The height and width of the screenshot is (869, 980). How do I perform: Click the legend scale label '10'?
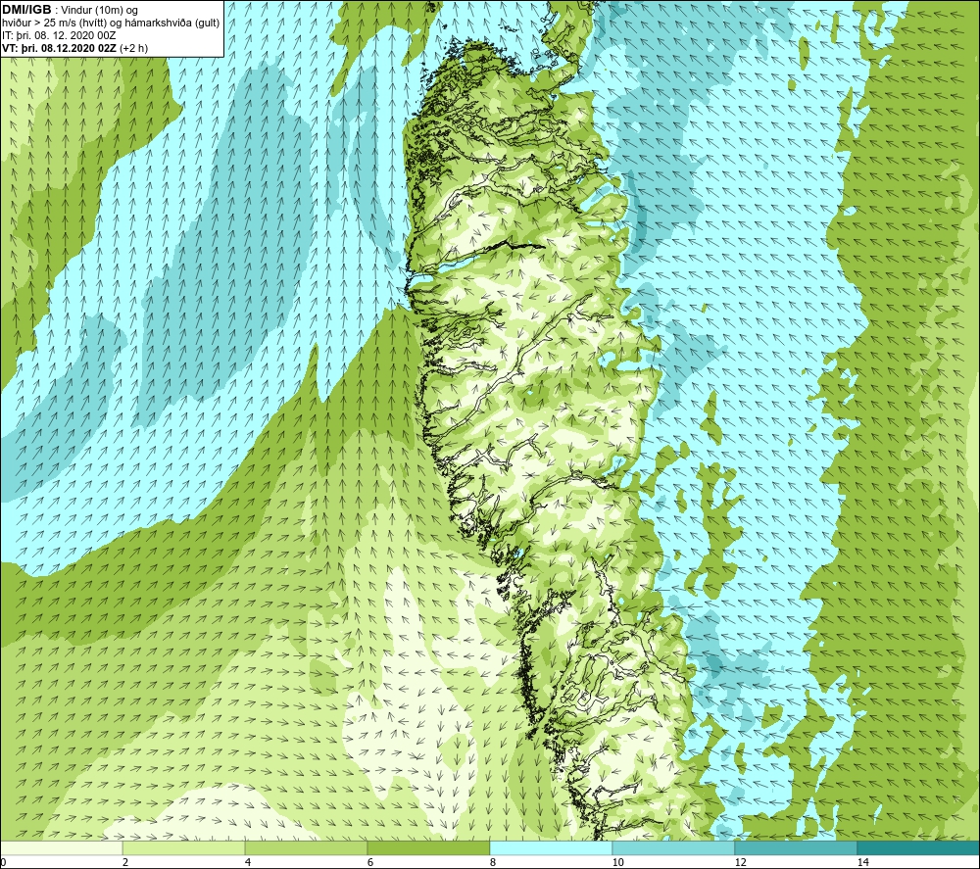pos(617,863)
